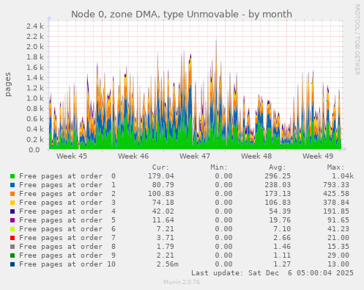Click the 'Min:' column header
The height and width of the screenshot is (290, 364).
(219, 167)
